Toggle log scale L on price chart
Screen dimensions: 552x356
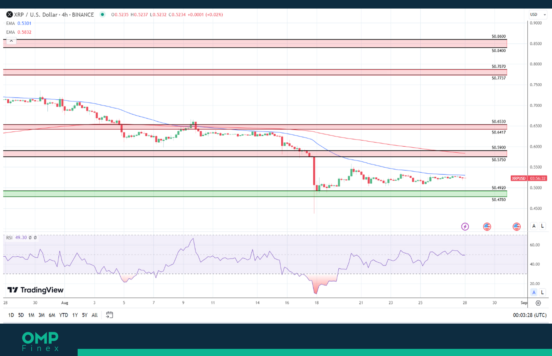pos(542,226)
